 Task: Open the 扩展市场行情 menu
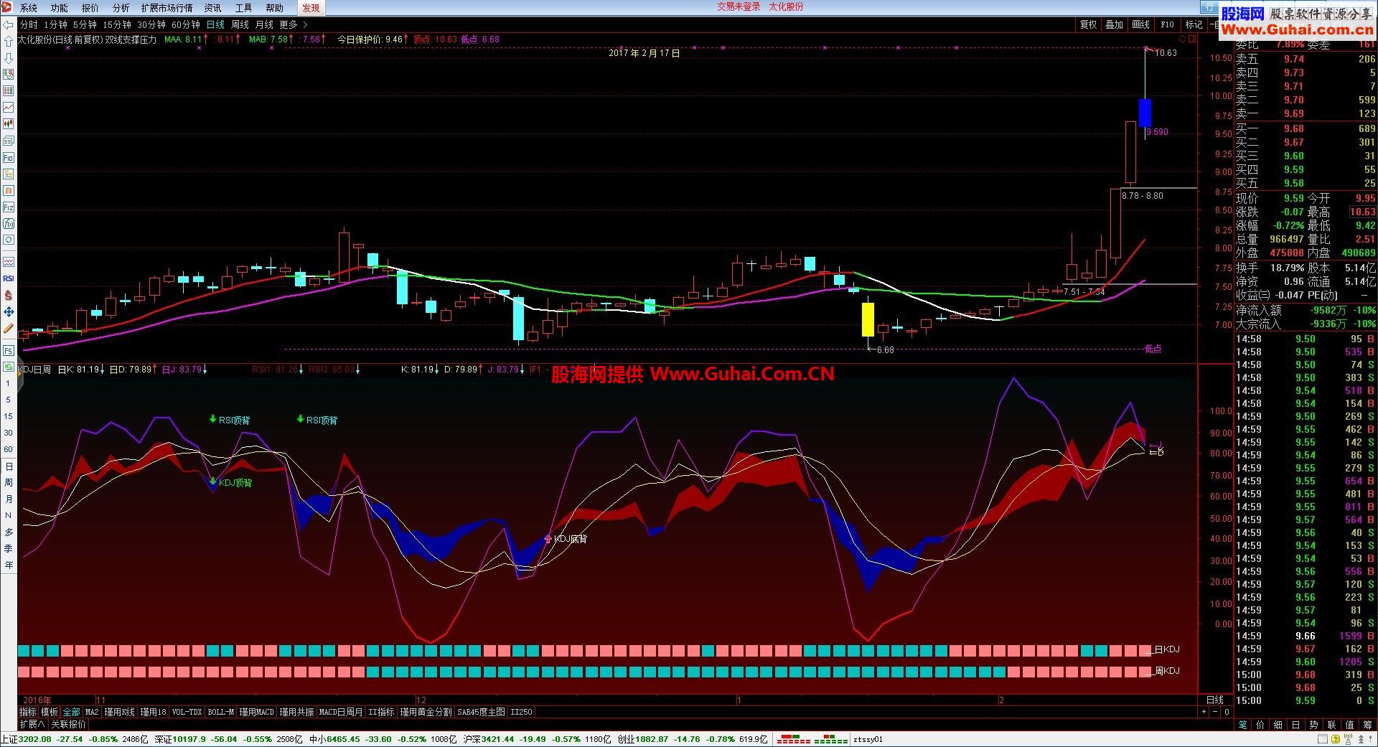point(167,8)
